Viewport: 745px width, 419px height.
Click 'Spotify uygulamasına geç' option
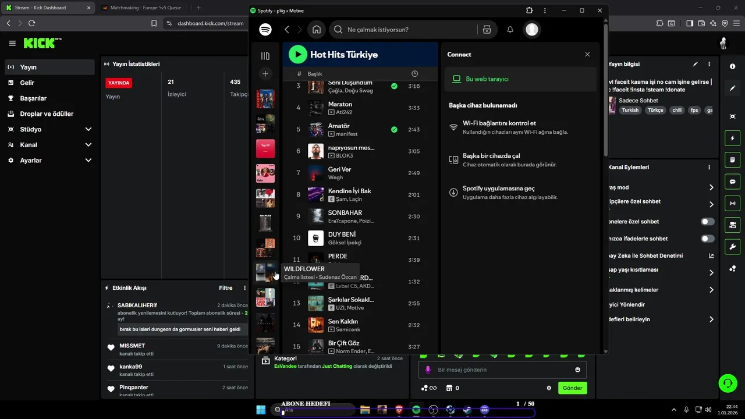520,193
